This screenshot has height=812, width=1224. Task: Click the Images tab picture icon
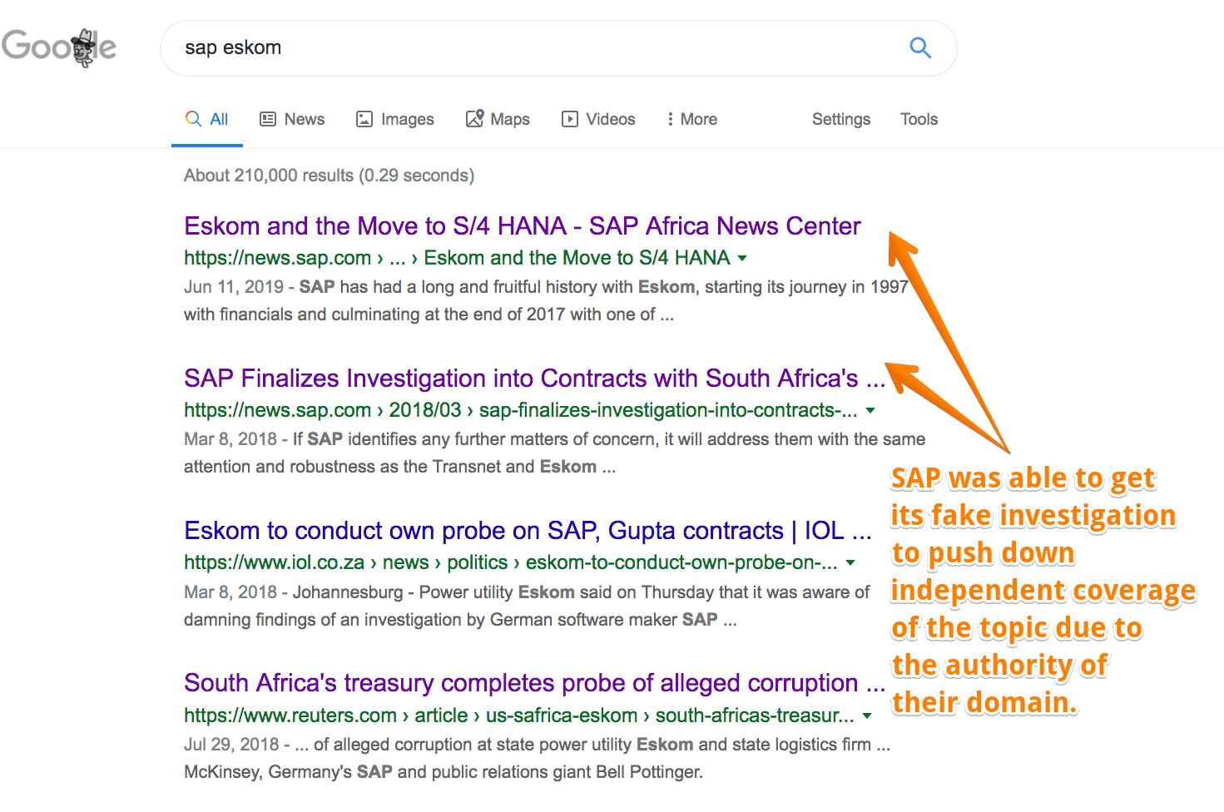pyautogui.click(x=364, y=119)
